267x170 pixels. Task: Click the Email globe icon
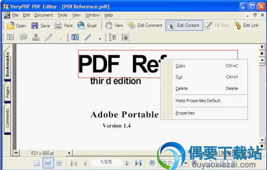coord(81,25)
